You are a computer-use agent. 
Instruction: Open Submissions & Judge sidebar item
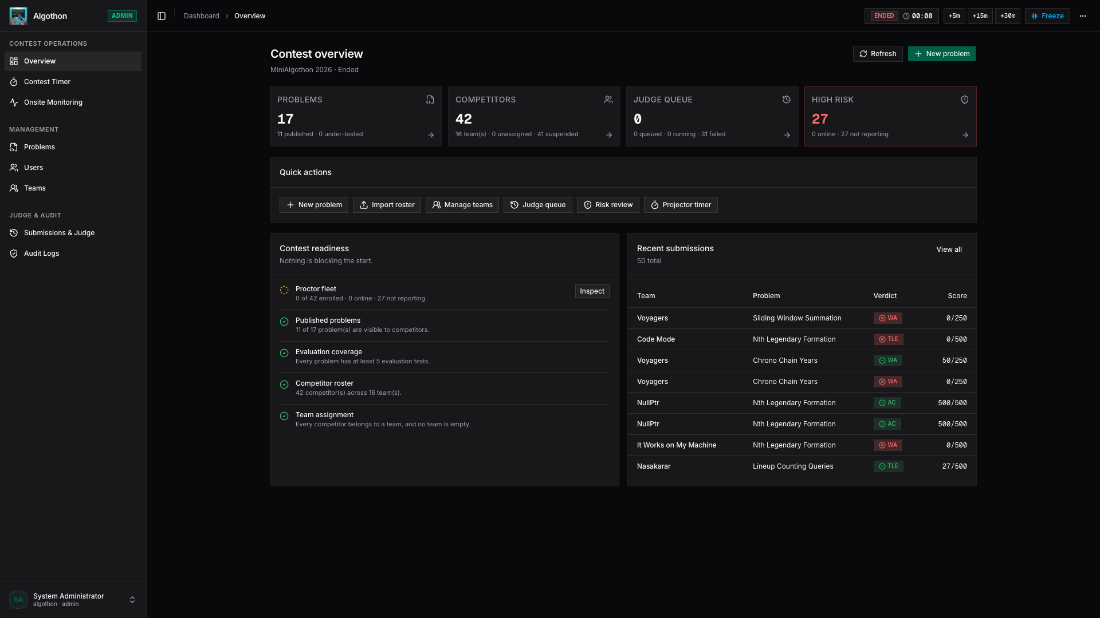(x=73, y=233)
